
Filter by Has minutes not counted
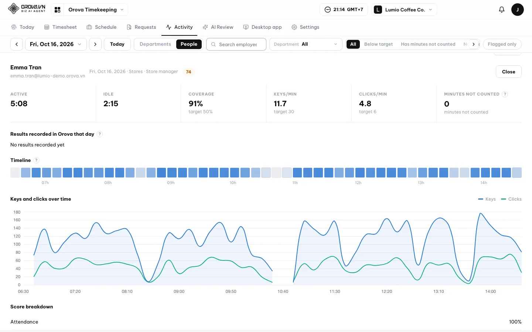pyautogui.click(x=428, y=44)
